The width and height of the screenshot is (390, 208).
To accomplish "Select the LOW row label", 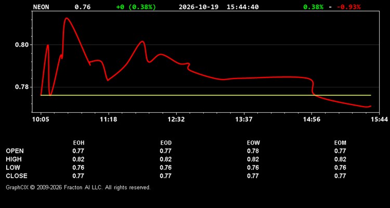I will pos(13,167).
